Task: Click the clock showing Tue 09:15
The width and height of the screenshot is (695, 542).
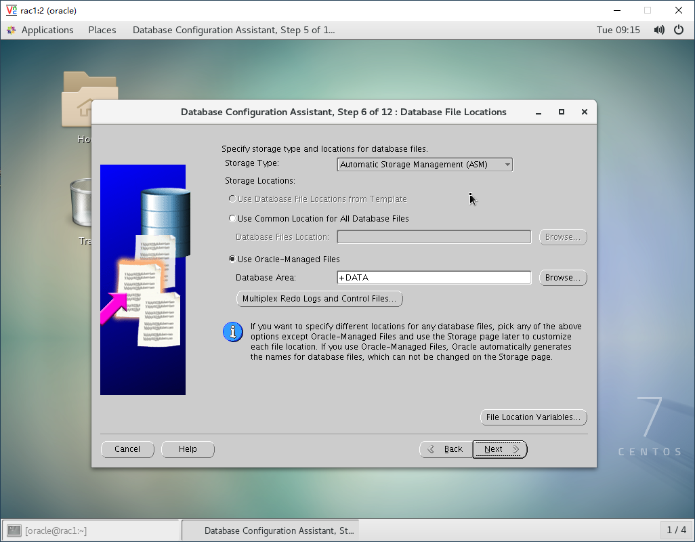Action: pyautogui.click(x=618, y=30)
